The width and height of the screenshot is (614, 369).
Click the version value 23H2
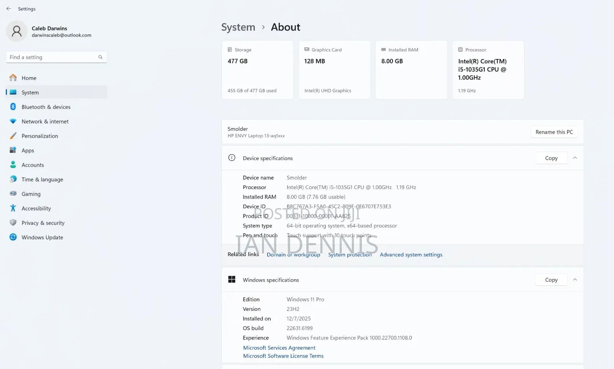coord(293,309)
